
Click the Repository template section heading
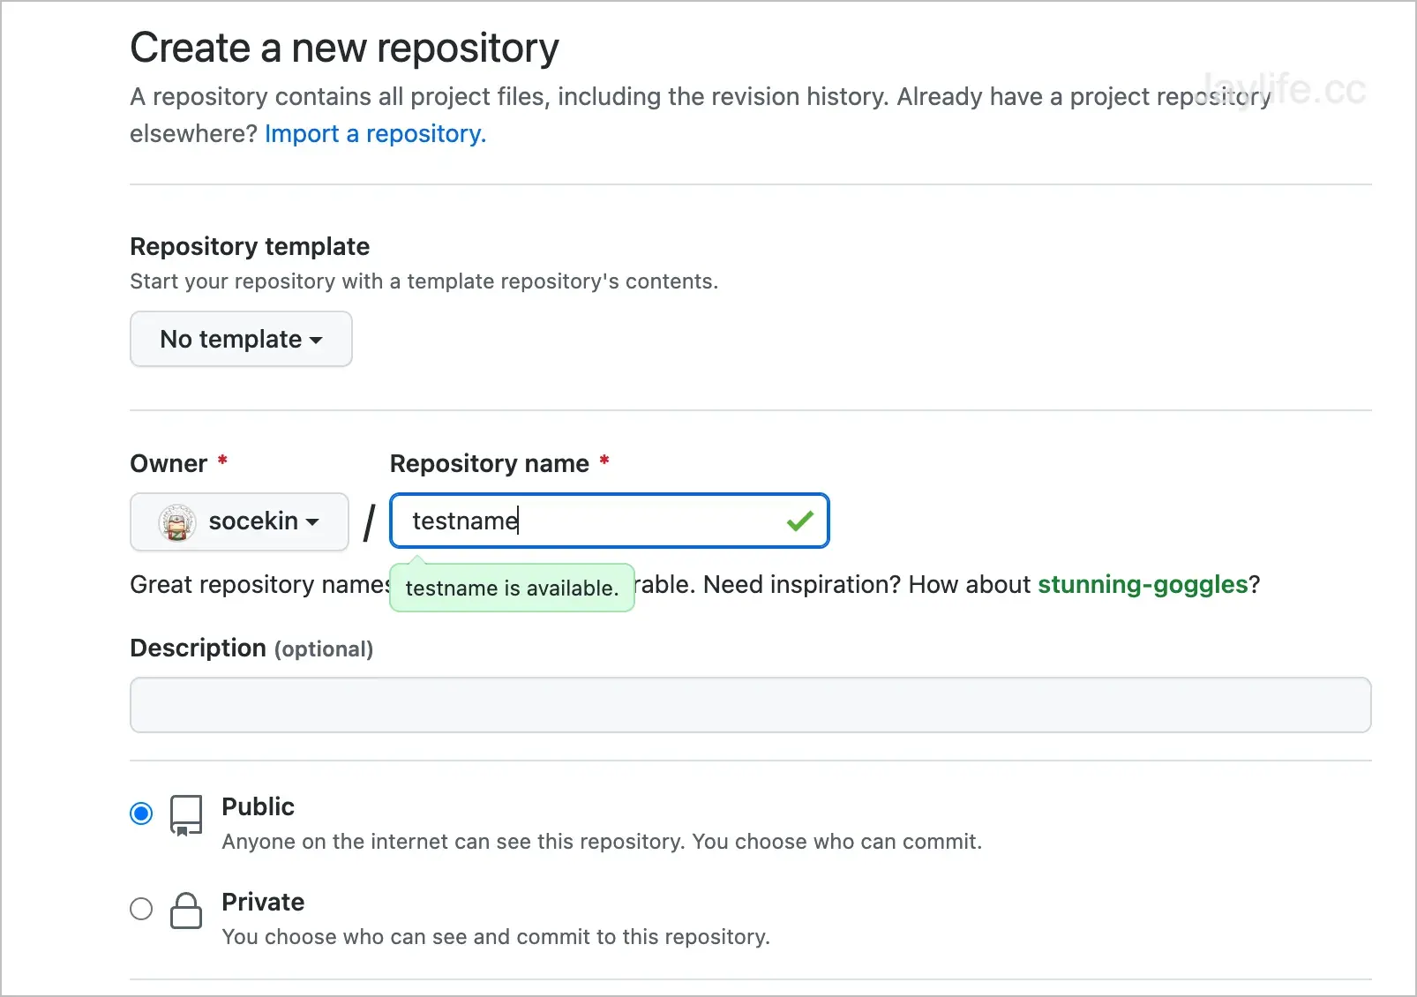pos(250,246)
